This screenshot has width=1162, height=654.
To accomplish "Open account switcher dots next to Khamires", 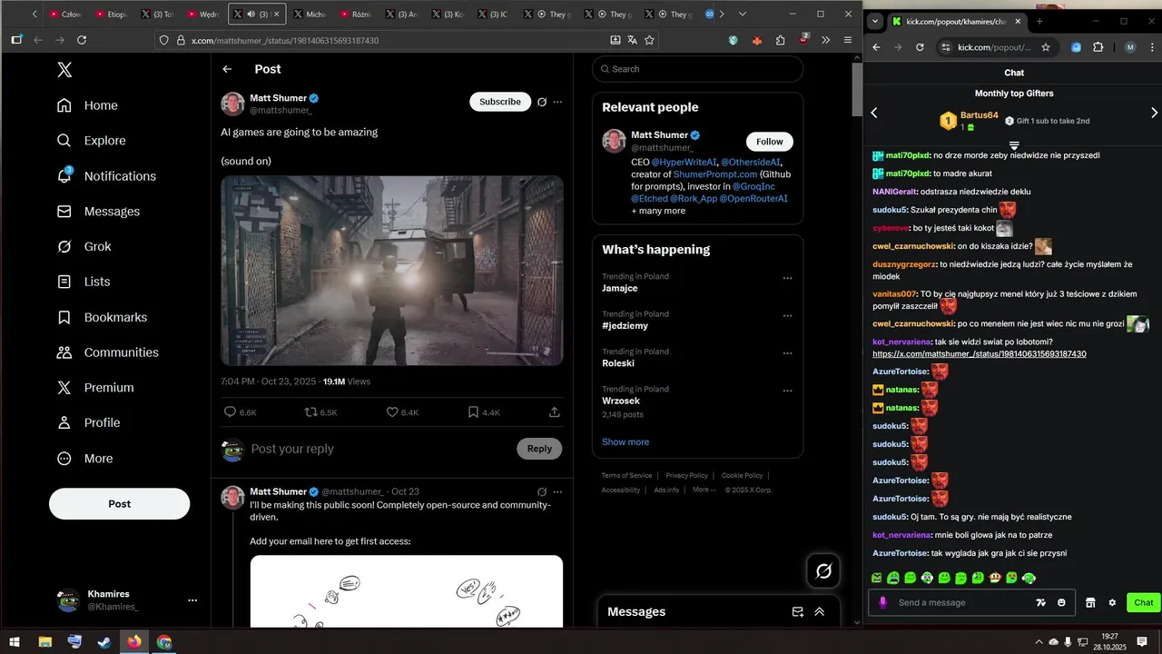I will coord(192,600).
